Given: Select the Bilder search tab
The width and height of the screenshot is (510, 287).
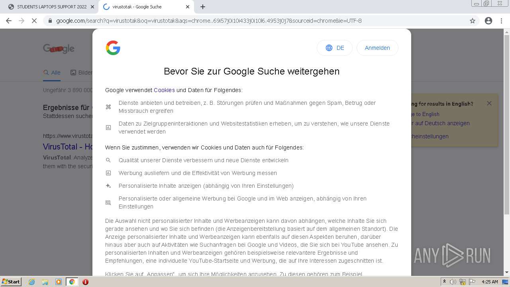Looking at the screenshot, I should click(x=81, y=73).
